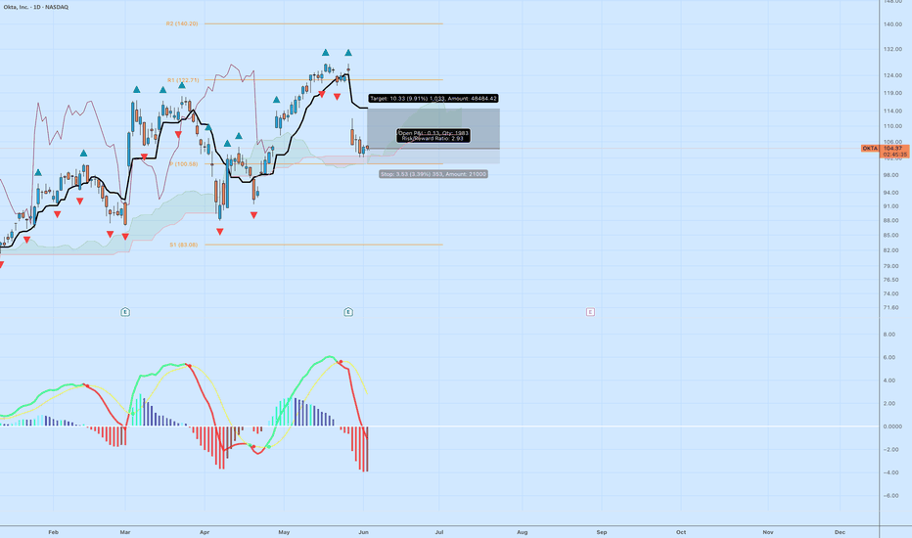
Task: Click 114.00 on the price scale
Action: pyautogui.click(x=892, y=112)
